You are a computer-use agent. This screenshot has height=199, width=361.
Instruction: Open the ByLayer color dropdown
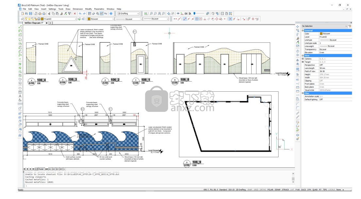coord(101,19)
